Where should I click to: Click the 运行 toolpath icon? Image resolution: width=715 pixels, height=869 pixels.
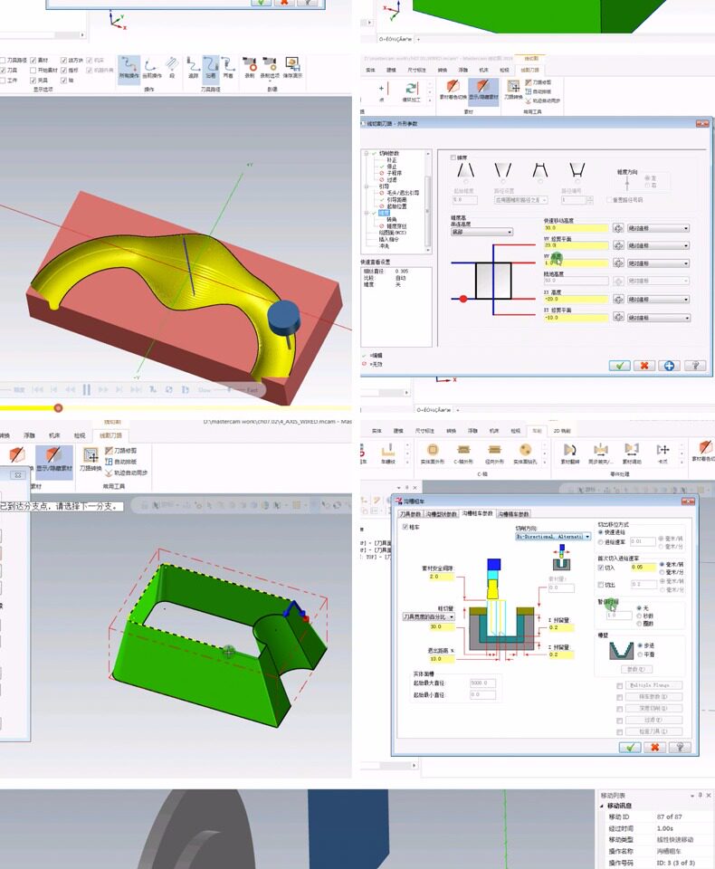pyautogui.click(x=211, y=69)
